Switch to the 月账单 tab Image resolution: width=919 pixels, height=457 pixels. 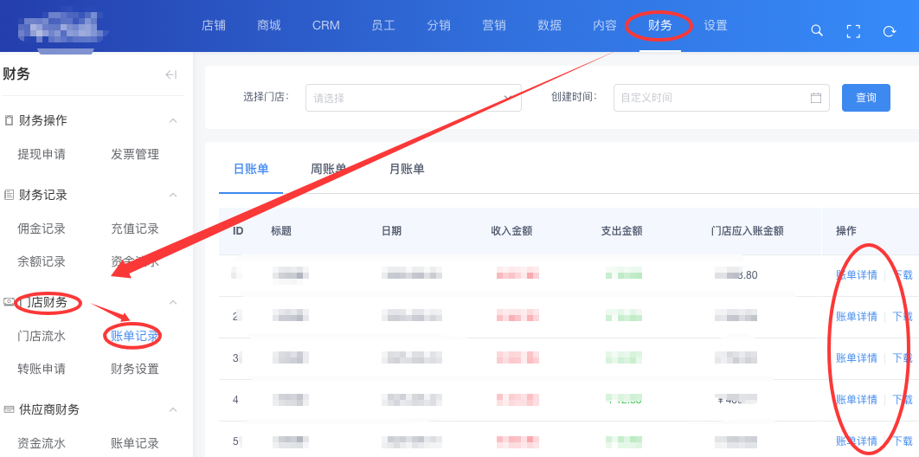click(x=407, y=169)
